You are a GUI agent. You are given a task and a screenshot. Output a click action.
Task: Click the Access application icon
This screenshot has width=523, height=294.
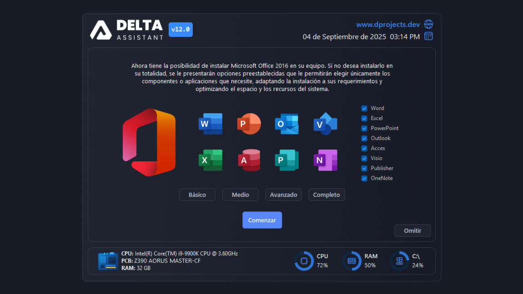249,160
